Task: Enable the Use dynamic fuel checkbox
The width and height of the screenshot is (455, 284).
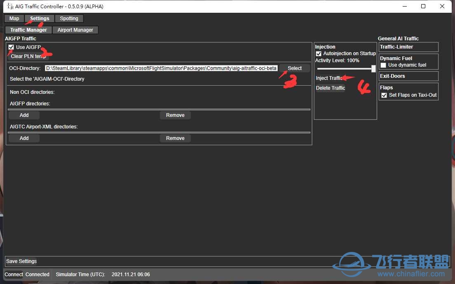Action: click(383, 65)
